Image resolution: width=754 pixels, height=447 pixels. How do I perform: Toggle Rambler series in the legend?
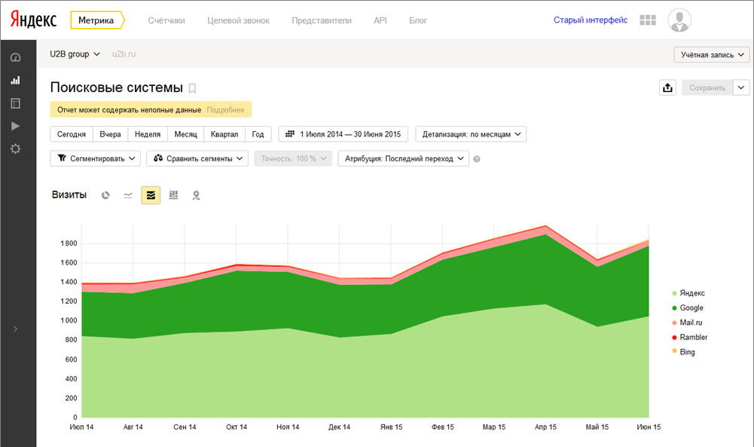(689, 337)
